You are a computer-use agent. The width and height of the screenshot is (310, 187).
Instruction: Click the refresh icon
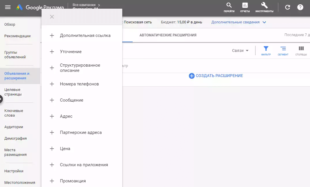pos(288,7)
